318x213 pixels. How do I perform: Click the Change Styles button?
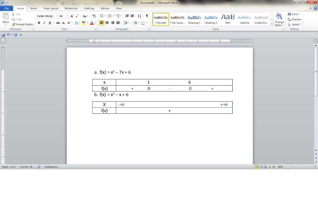click(279, 19)
